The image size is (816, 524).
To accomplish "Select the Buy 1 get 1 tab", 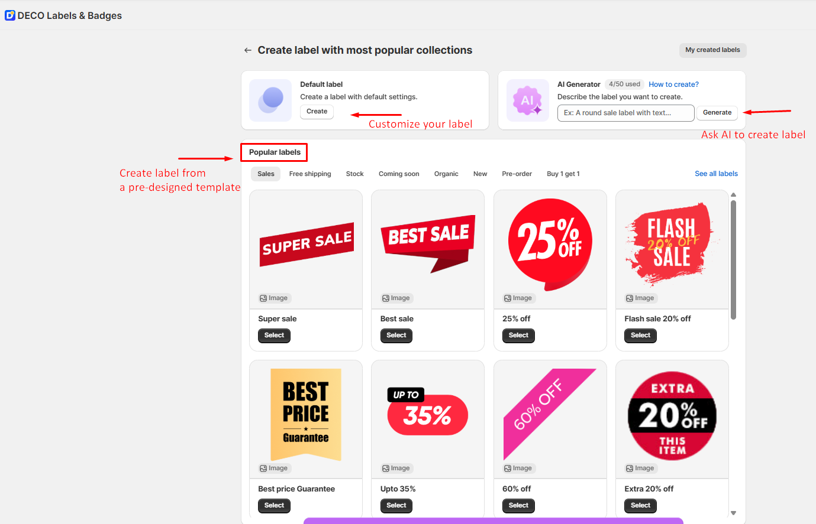I will [x=563, y=174].
